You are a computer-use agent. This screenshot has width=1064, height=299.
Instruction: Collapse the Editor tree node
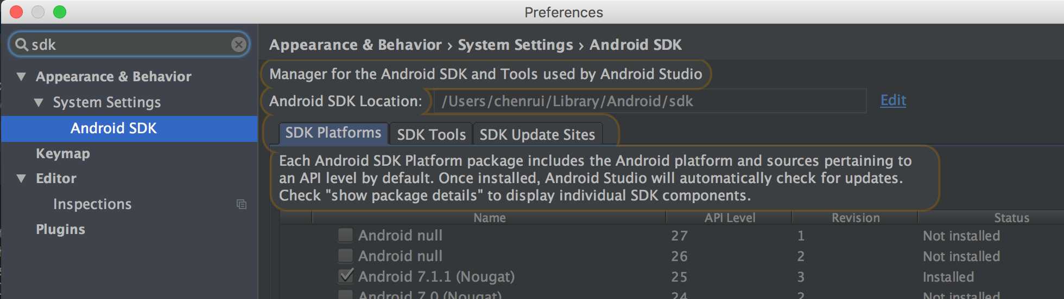(x=21, y=178)
